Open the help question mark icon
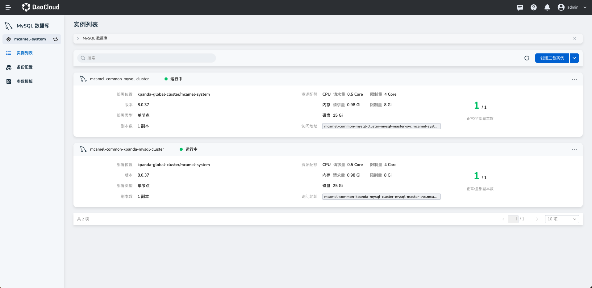The image size is (592, 288). 534,7
